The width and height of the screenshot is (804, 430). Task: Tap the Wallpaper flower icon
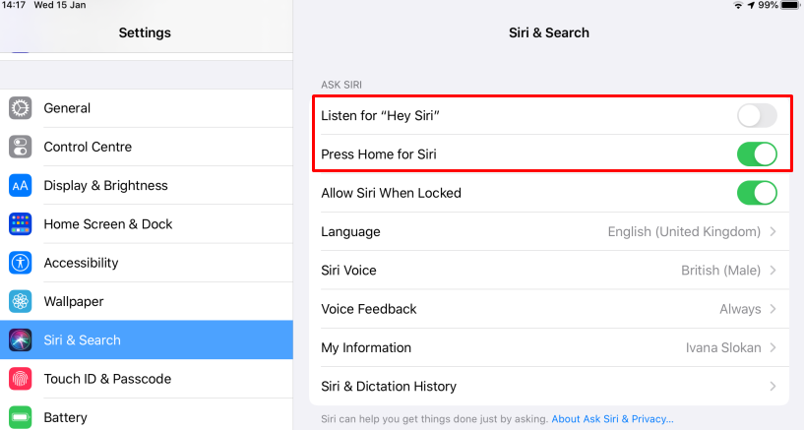21,301
